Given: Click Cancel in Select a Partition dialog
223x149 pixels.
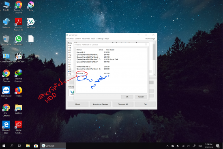Looking at the screenshot, I should click(x=141, y=97).
